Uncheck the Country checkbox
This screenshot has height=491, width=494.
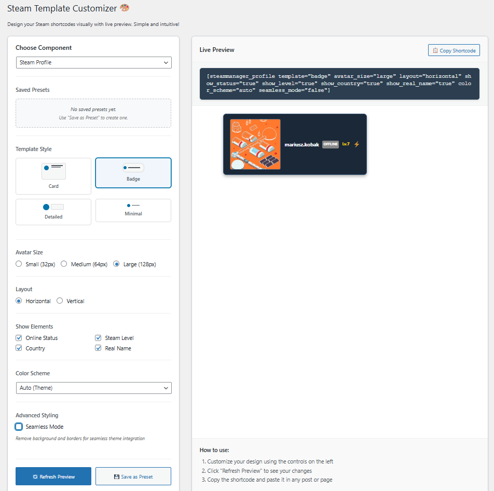point(19,348)
